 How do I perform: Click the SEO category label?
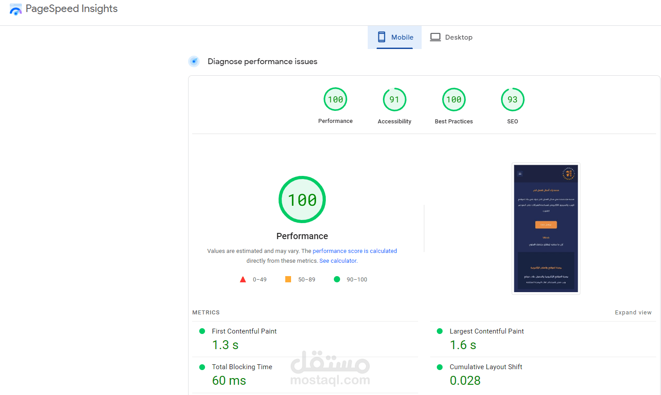pos(513,122)
